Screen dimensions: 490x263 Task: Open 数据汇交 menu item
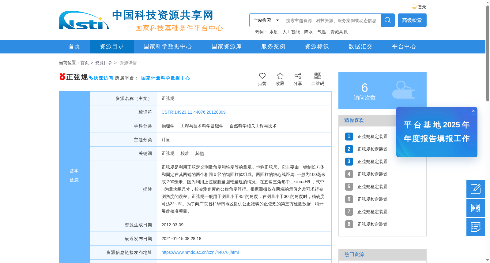coord(360,46)
